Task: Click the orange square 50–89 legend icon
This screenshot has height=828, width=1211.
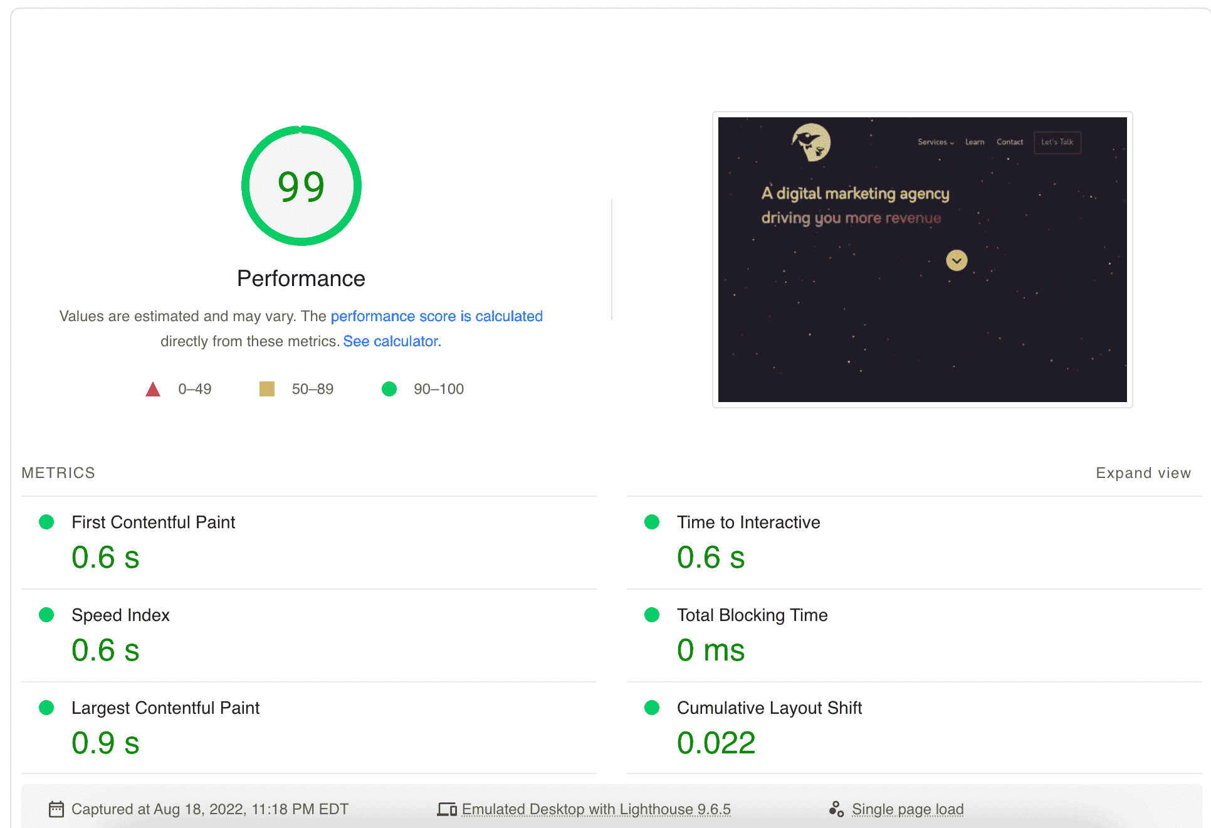Action: pos(267,389)
